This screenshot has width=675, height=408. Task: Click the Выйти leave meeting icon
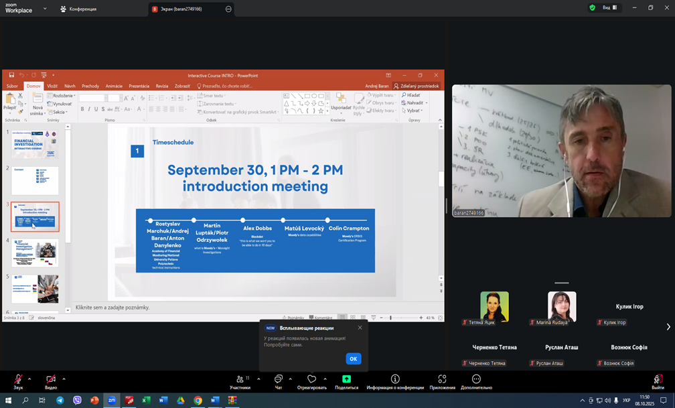(658, 379)
